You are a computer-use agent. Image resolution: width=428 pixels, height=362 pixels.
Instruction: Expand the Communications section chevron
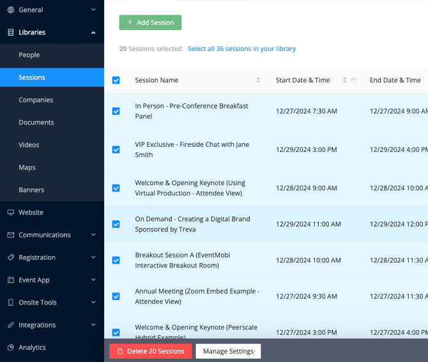click(x=93, y=235)
